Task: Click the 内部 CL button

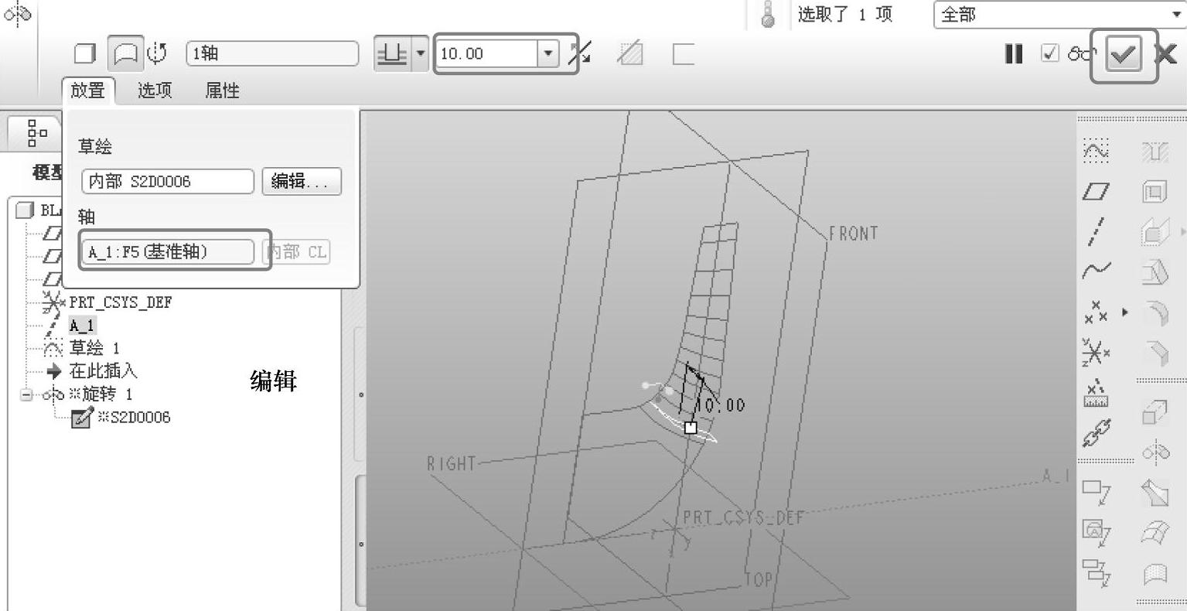Action: coord(297,252)
